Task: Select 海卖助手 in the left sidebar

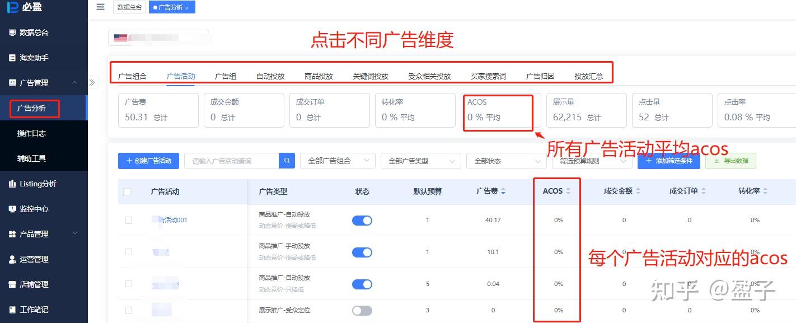Action: point(34,57)
